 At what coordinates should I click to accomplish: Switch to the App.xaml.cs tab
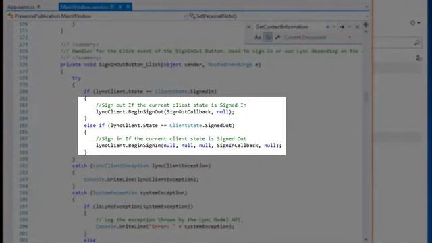point(21,7)
